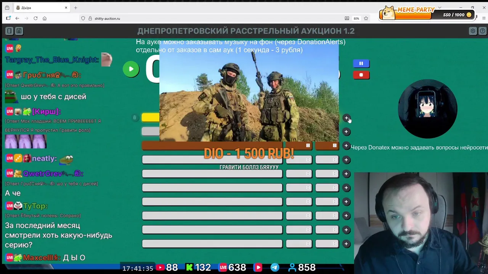Click text 'DIO - 1 500 RUB!'
Image resolution: width=488 pixels, height=274 pixels.
249,153
